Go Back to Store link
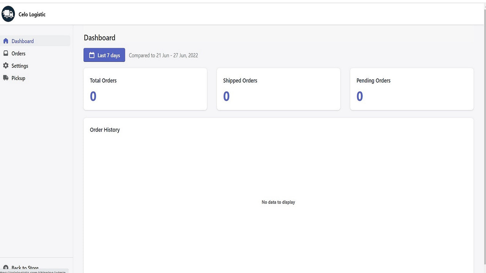The height and width of the screenshot is (273, 486). 25,268
